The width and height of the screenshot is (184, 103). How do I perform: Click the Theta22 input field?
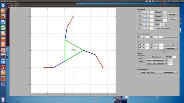coord(165,16)
